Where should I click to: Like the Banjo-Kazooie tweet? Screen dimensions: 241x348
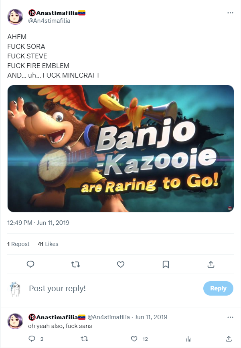pos(120,264)
